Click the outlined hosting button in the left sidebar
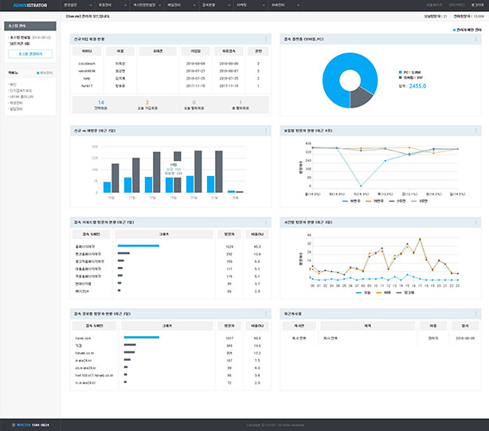This screenshot has width=489, height=431. coord(29,54)
